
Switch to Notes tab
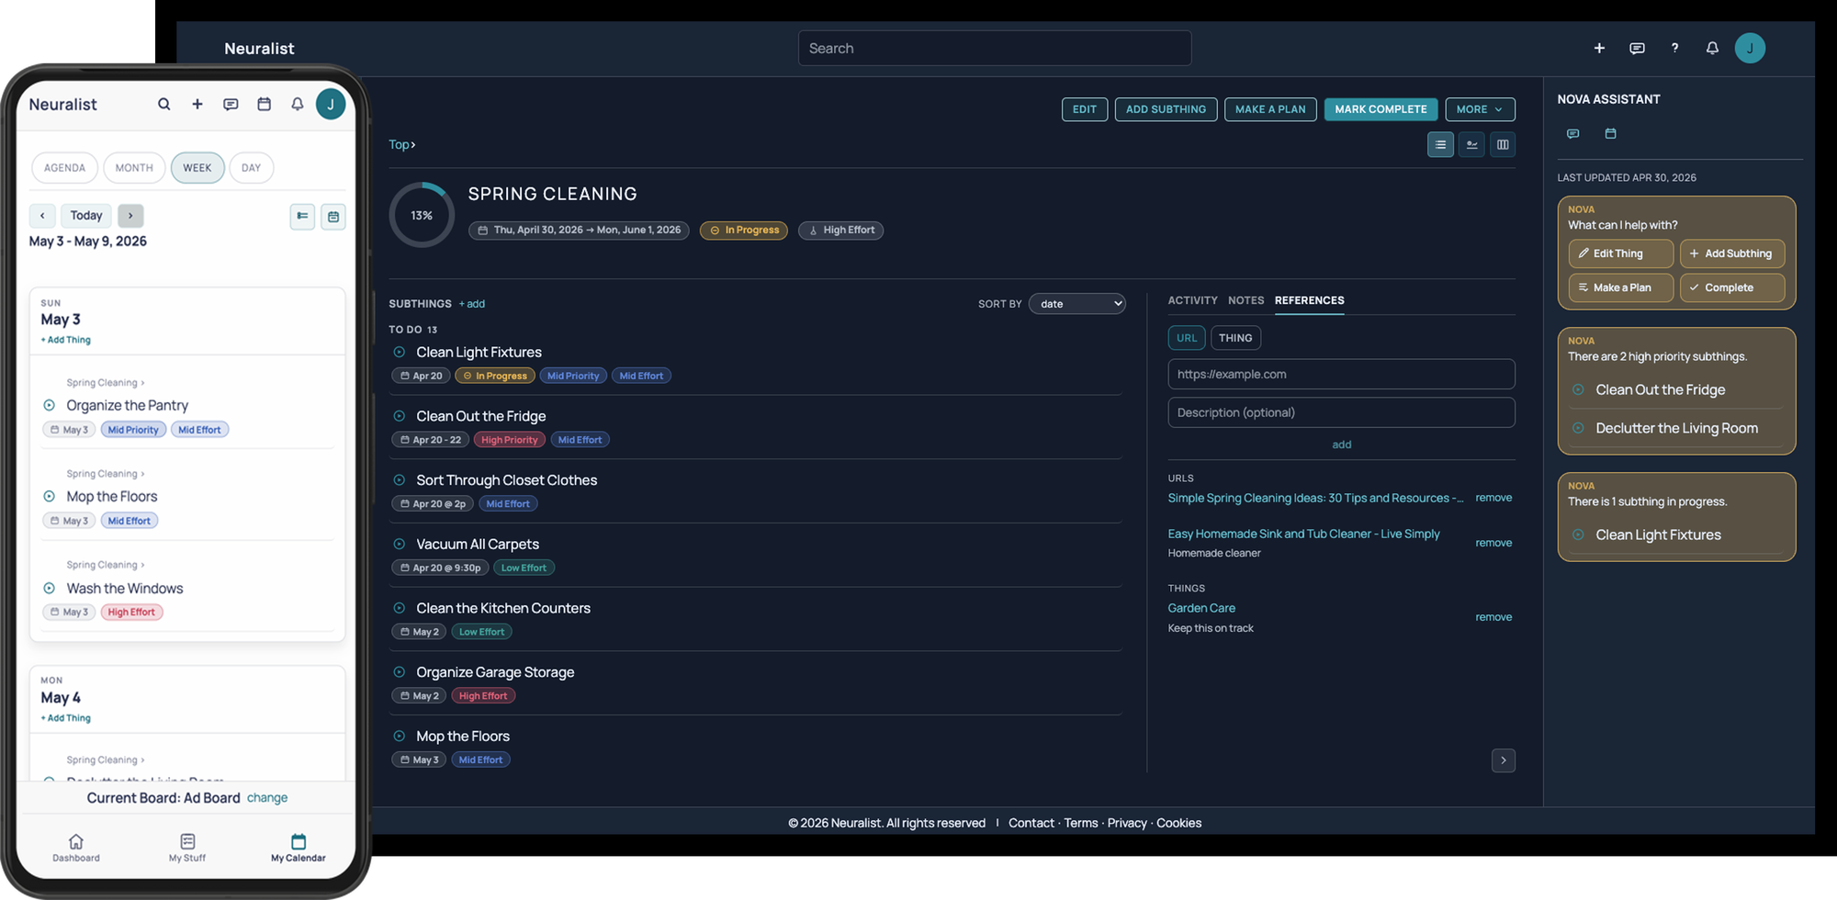(x=1245, y=300)
